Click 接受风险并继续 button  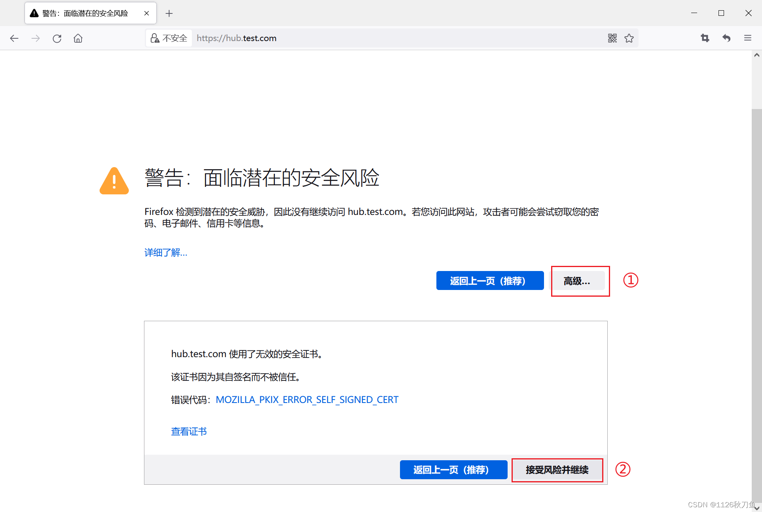click(x=557, y=470)
